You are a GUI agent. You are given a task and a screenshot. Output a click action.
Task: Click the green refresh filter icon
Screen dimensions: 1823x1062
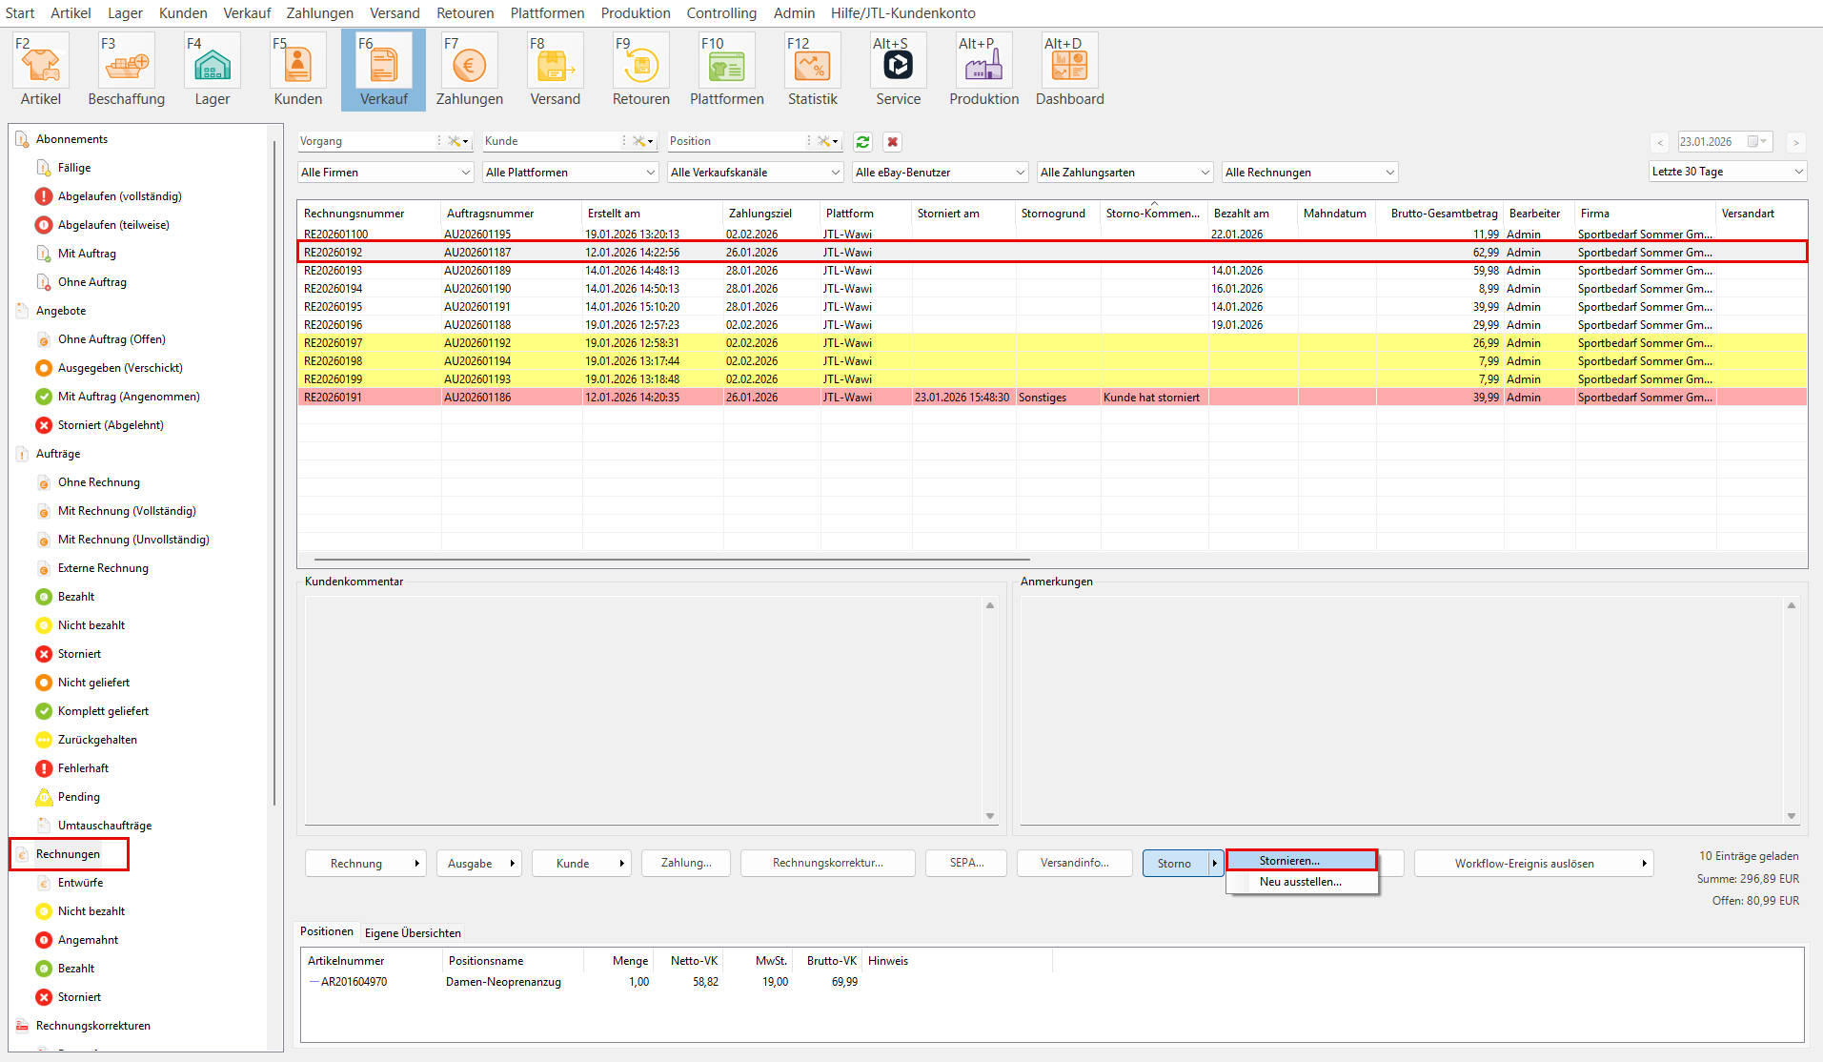click(x=862, y=142)
